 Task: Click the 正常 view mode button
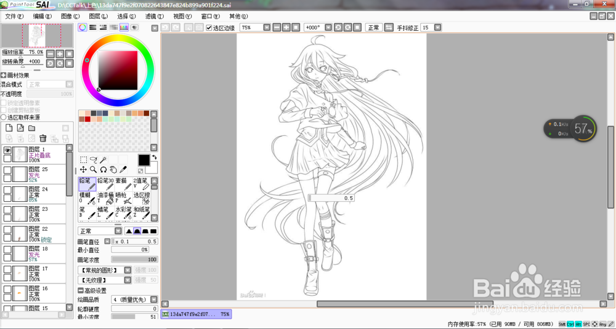click(x=374, y=28)
